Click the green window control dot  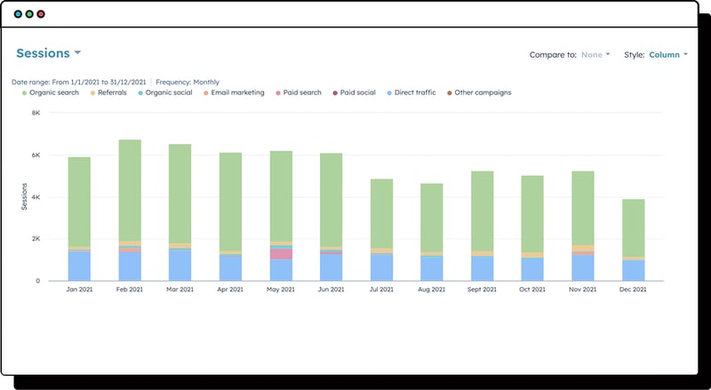tap(29, 14)
